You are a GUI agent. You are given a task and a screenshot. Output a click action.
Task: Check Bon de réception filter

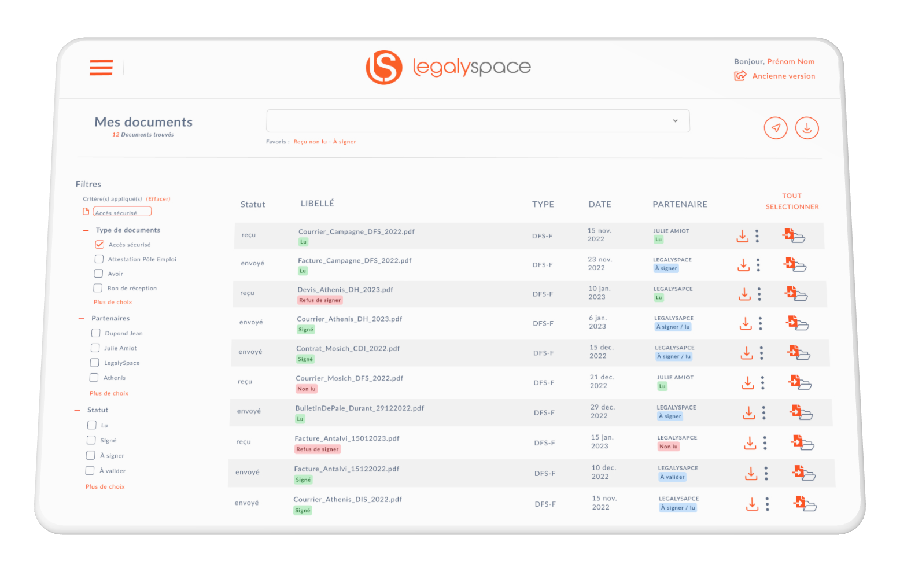pyautogui.click(x=98, y=287)
